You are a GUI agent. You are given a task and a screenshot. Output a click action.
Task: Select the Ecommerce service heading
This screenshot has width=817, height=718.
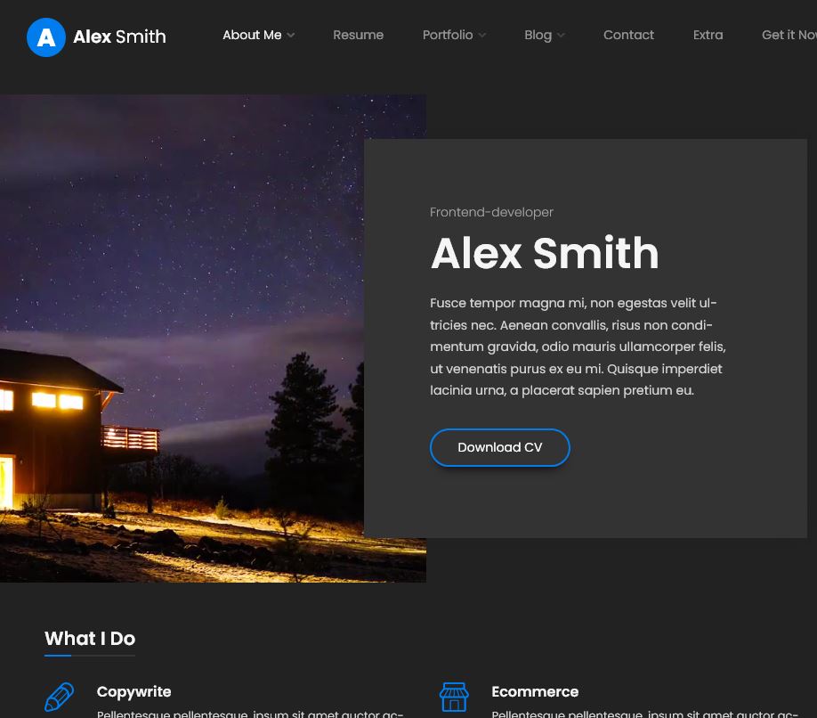[x=535, y=692]
